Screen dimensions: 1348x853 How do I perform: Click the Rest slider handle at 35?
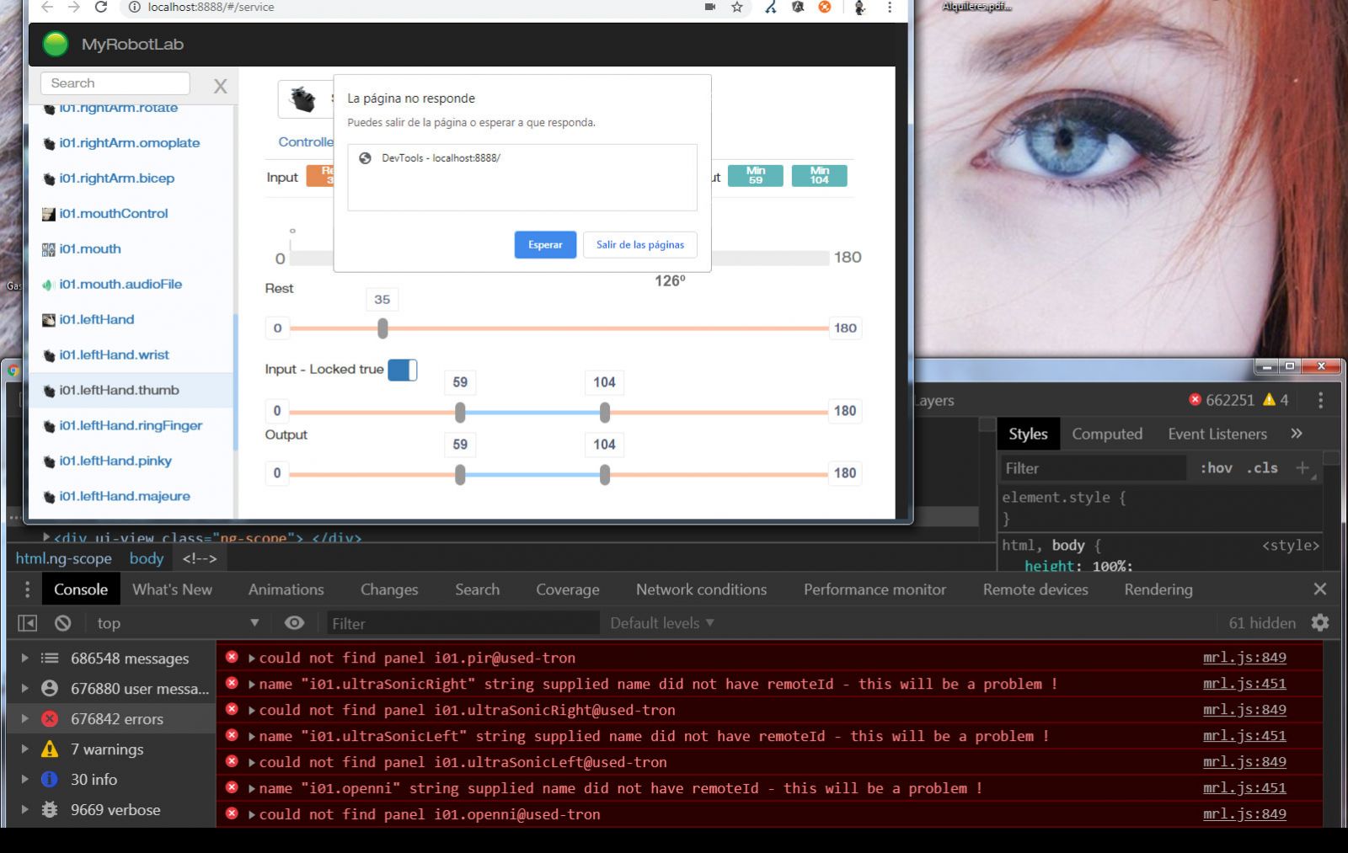tap(382, 328)
